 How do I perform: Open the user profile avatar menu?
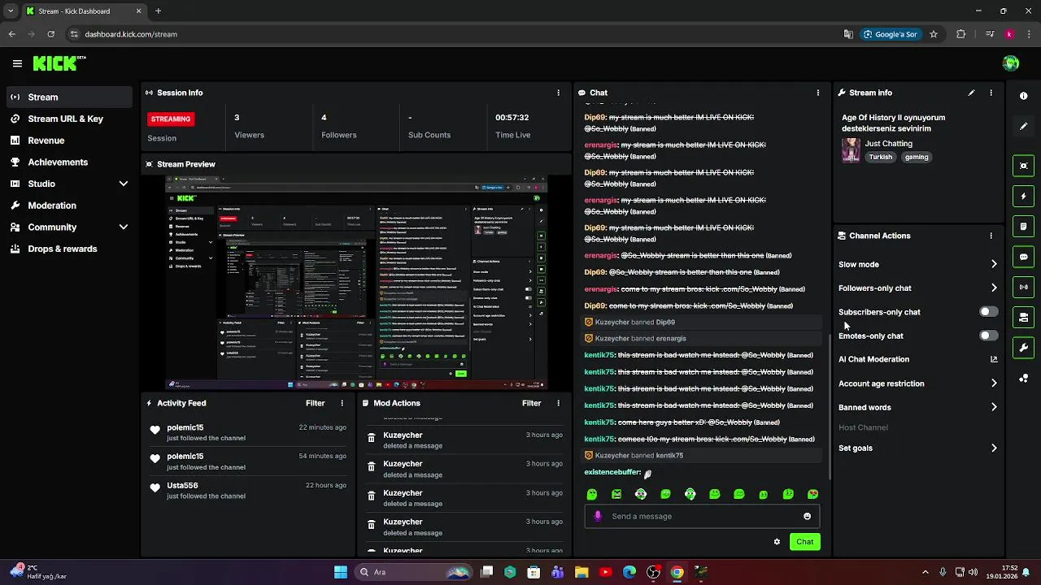coord(1011,63)
